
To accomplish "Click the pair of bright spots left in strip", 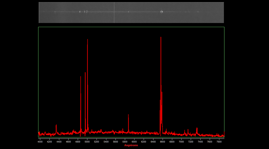I will pyautogui.click(x=86, y=12).
